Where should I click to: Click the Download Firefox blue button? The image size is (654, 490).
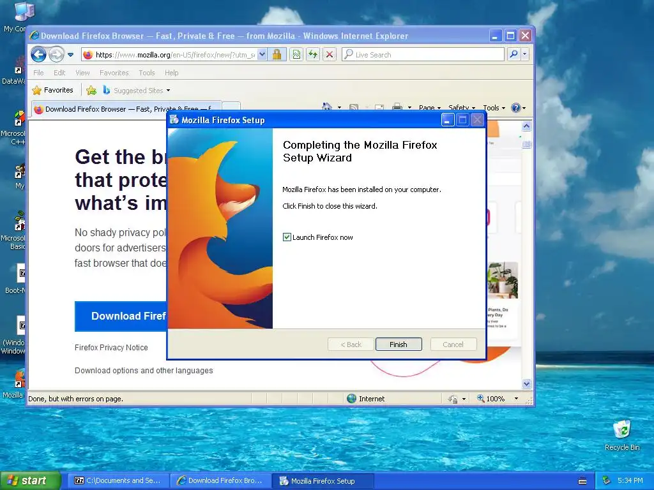[121, 316]
